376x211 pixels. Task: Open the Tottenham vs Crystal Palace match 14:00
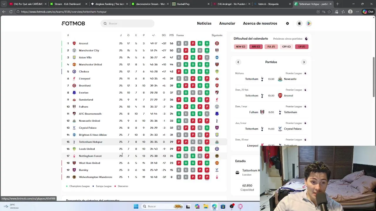tap(271, 127)
